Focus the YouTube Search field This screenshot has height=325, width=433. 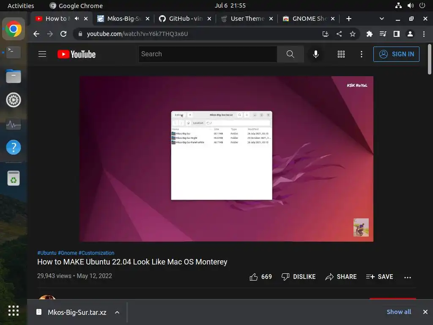208,54
